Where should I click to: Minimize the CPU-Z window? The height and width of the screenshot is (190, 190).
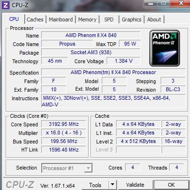tap(151, 3)
